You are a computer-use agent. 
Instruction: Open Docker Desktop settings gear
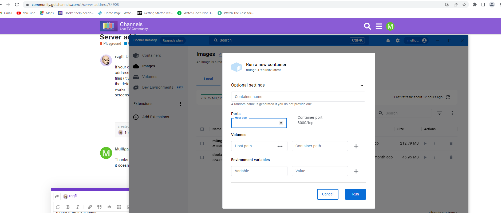click(398, 40)
